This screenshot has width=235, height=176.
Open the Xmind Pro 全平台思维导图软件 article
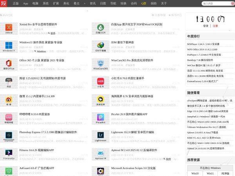38,24
